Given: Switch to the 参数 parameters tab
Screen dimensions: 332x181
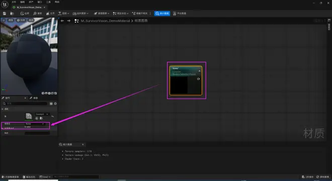Looking at the screenshot, I should pos(34,98).
